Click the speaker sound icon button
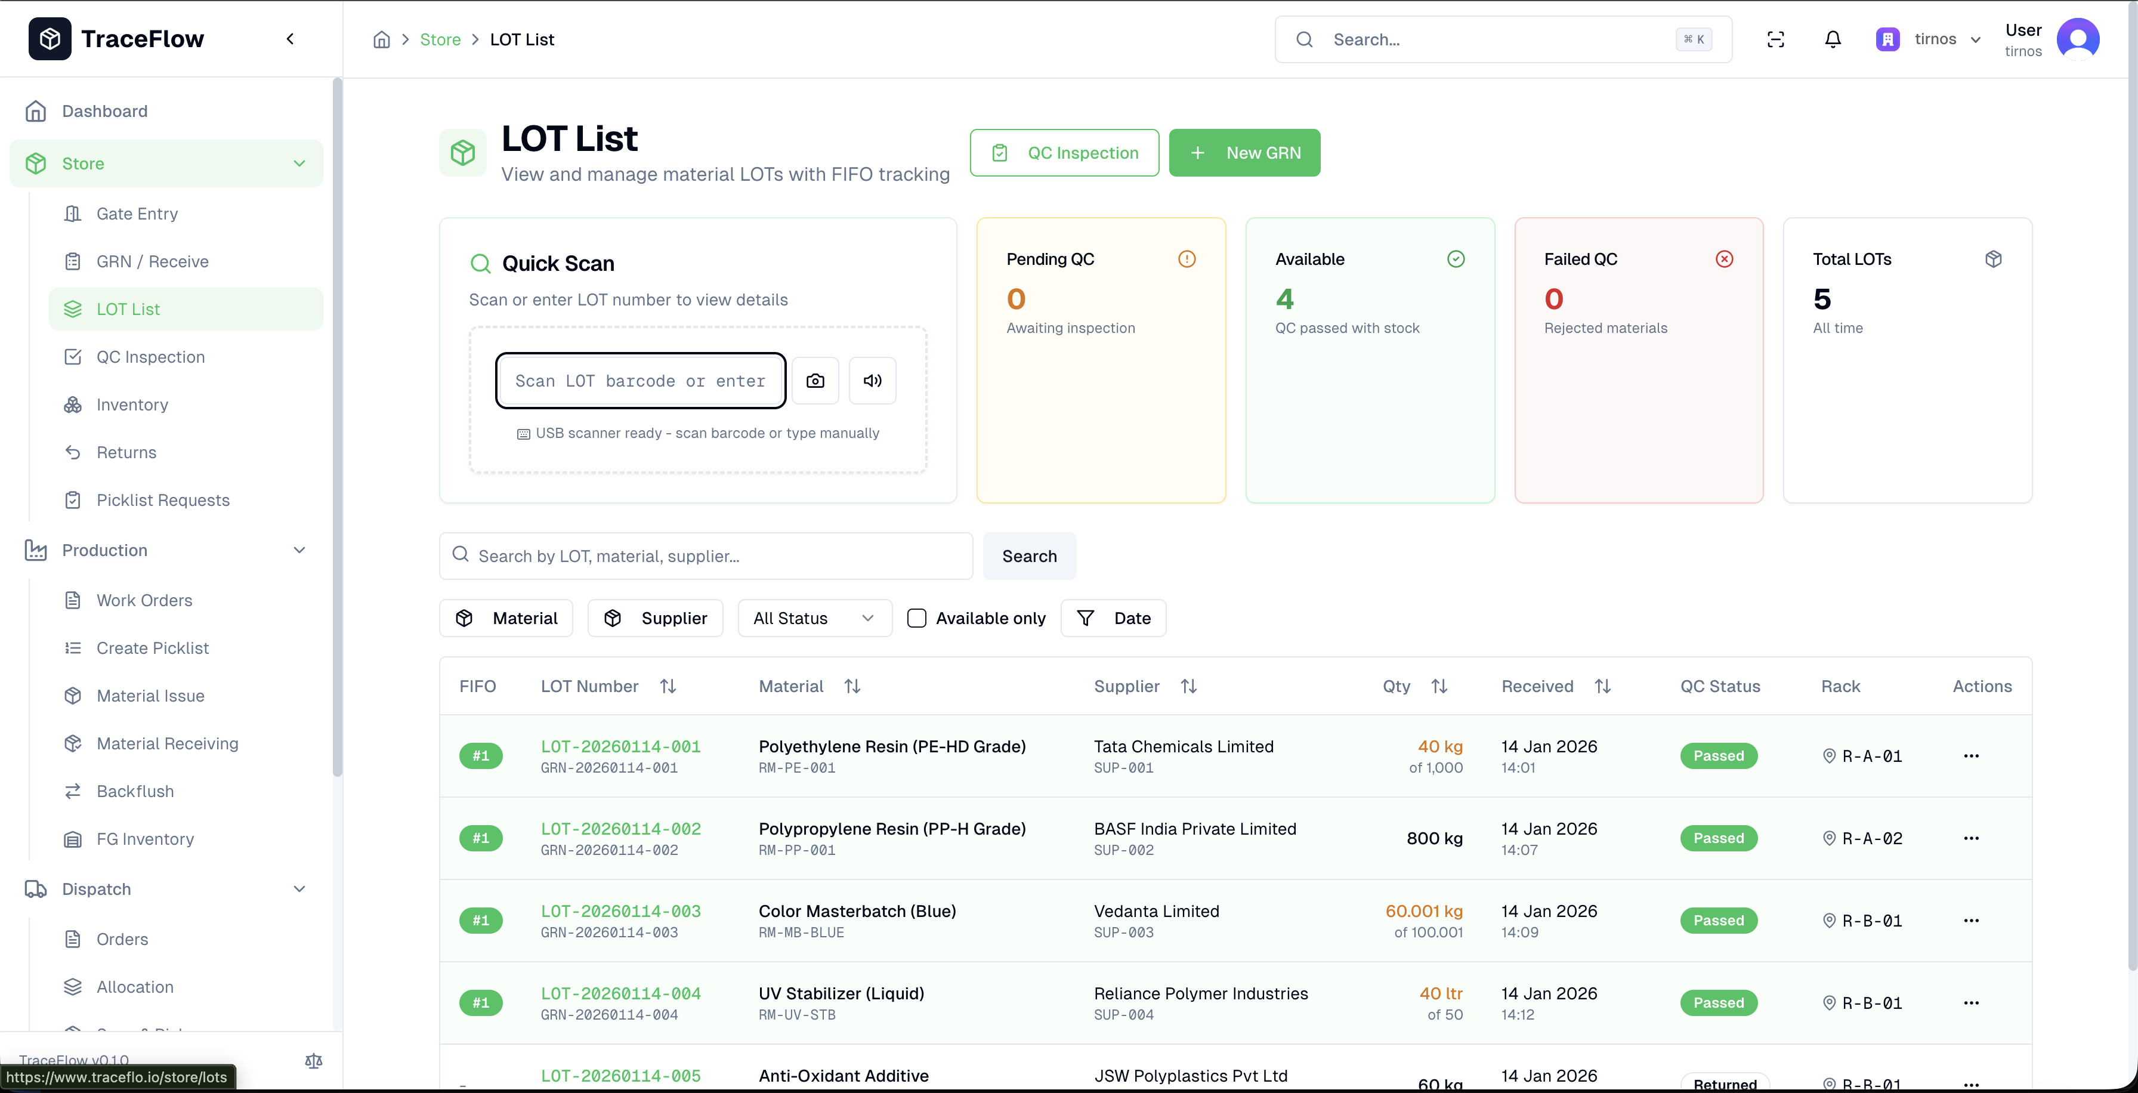The width and height of the screenshot is (2138, 1093). 872,381
